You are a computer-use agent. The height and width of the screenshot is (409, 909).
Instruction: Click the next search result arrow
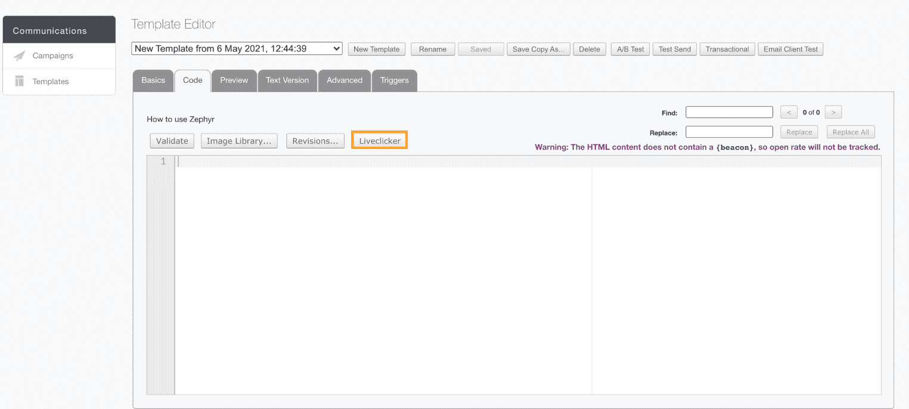tap(833, 111)
